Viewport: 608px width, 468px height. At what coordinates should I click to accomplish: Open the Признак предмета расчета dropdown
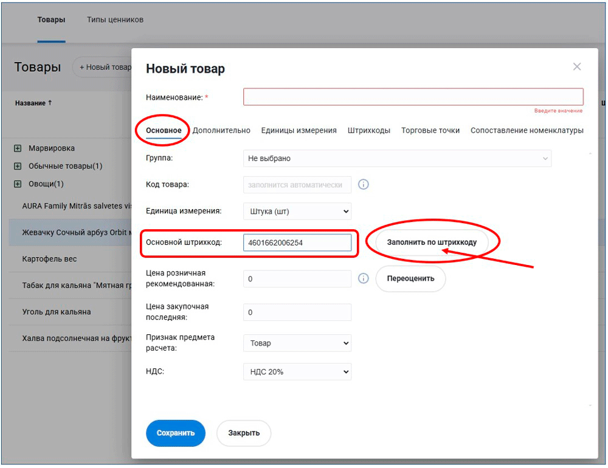pyautogui.click(x=297, y=343)
